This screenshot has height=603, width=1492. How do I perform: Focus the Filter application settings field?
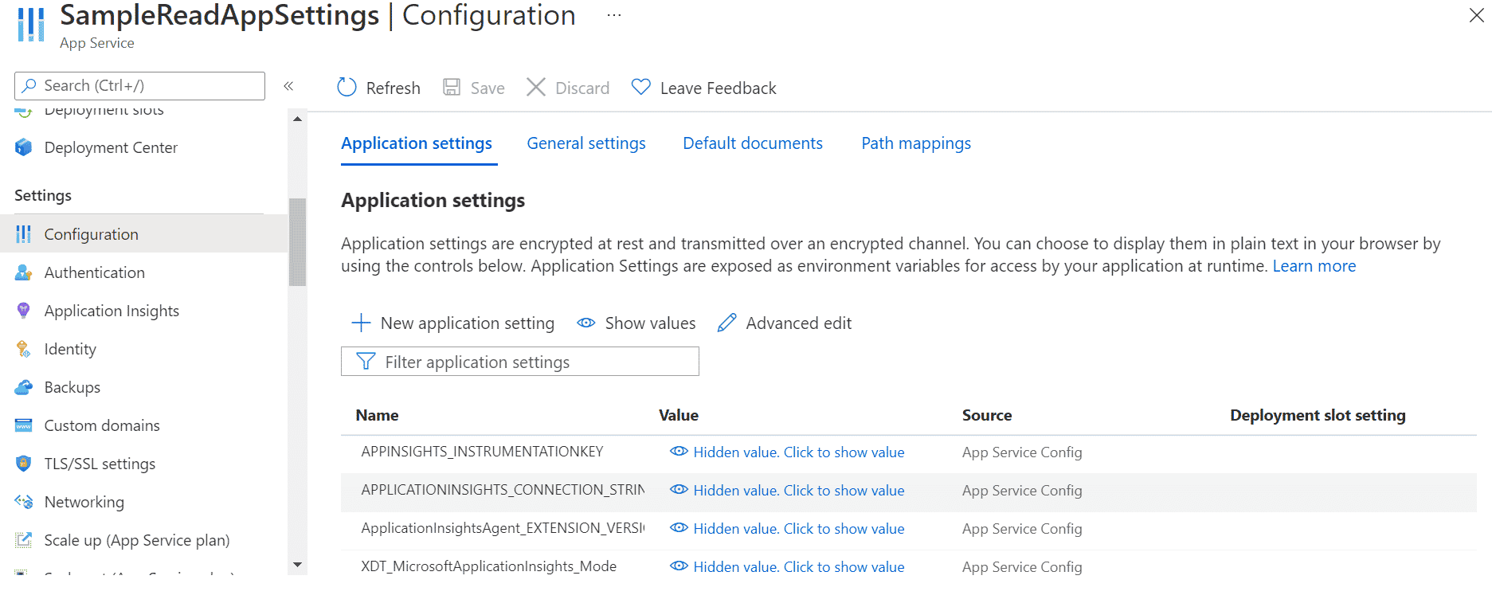click(x=519, y=362)
